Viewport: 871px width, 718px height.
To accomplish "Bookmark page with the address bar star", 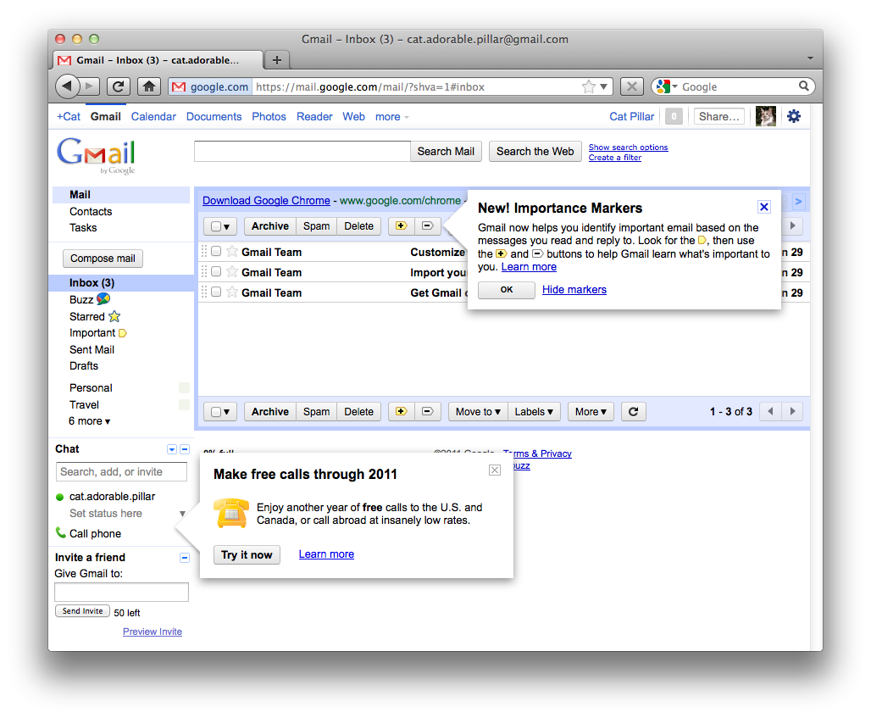I will (x=589, y=86).
